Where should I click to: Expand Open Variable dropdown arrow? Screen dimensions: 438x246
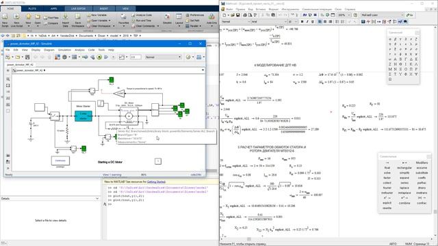(109, 20)
